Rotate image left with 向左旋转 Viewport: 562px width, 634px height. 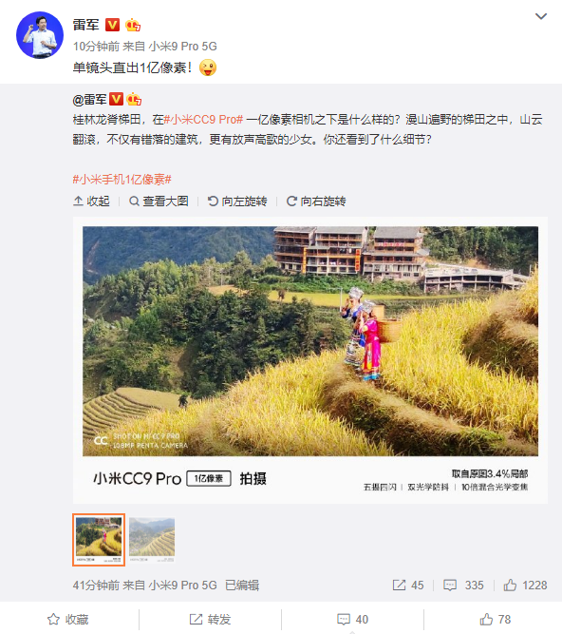point(237,201)
